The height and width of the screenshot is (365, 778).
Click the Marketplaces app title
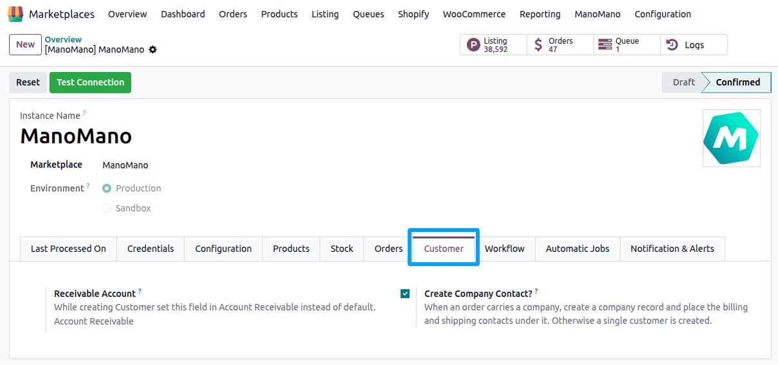point(62,14)
